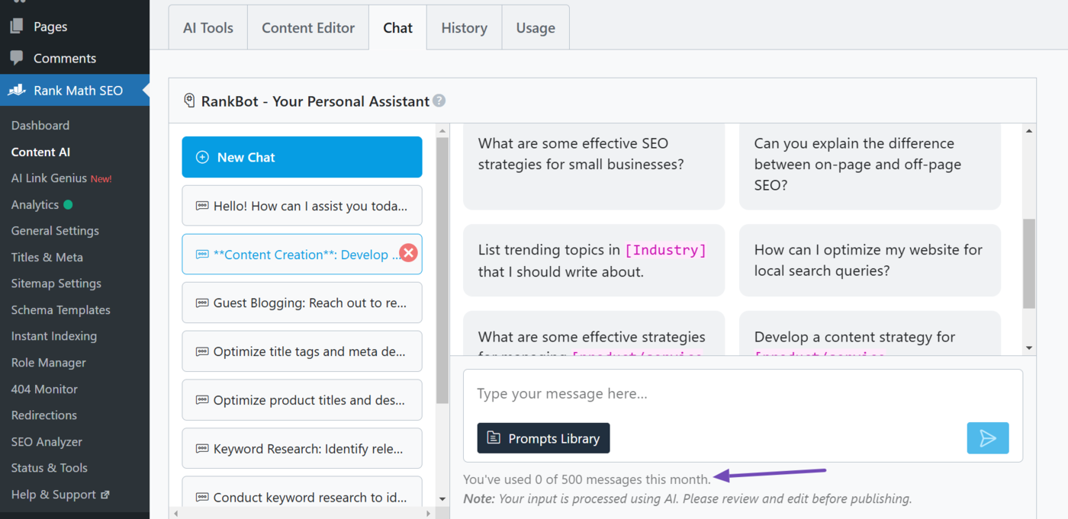Open Help & Support link

click(x=60, y=494)
